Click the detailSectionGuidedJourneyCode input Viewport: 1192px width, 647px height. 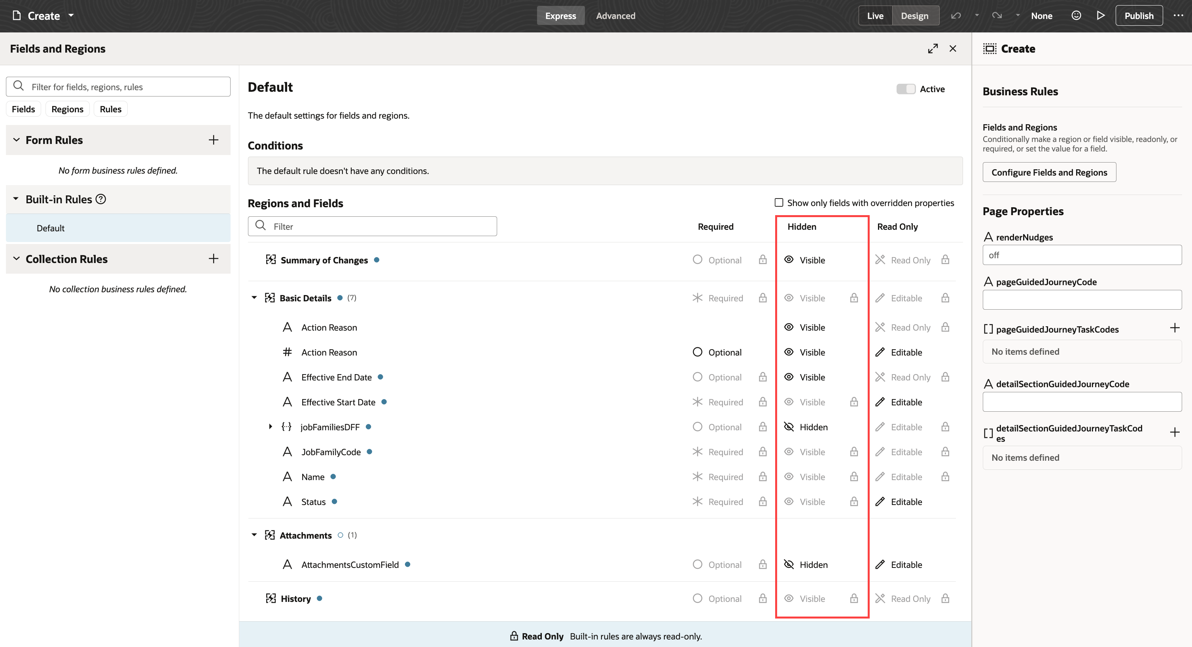click(1082, 402)
